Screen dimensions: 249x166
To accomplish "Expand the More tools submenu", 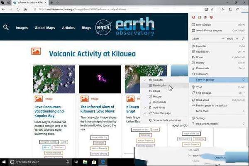I will (x=219, y=111).
